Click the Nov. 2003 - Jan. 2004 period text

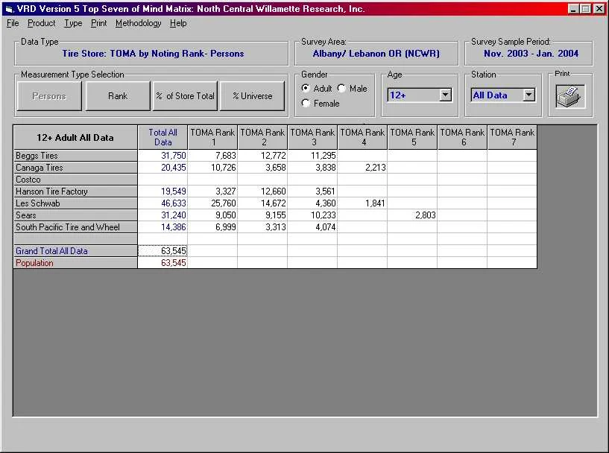pos(531,54)
